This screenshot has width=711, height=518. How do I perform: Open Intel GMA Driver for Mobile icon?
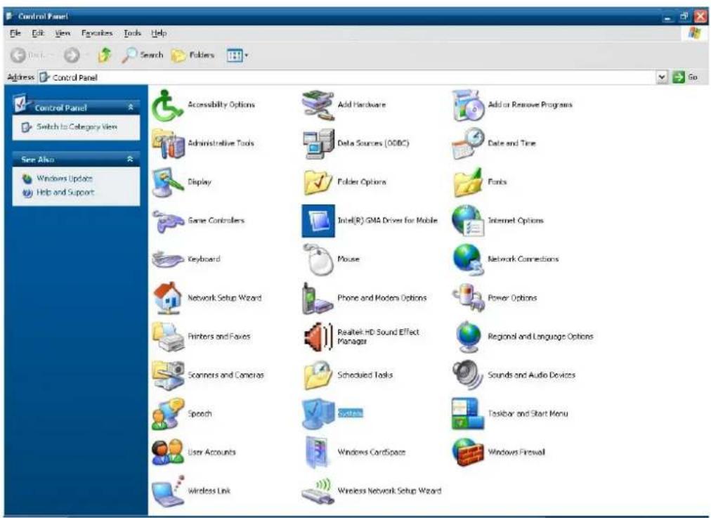[x=318, y=221]
